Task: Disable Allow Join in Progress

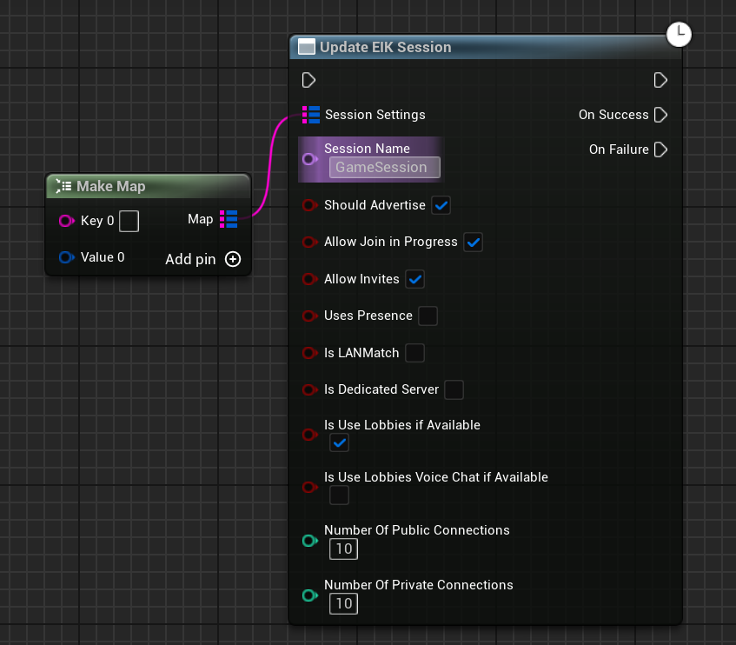Action: coord(473,242)
